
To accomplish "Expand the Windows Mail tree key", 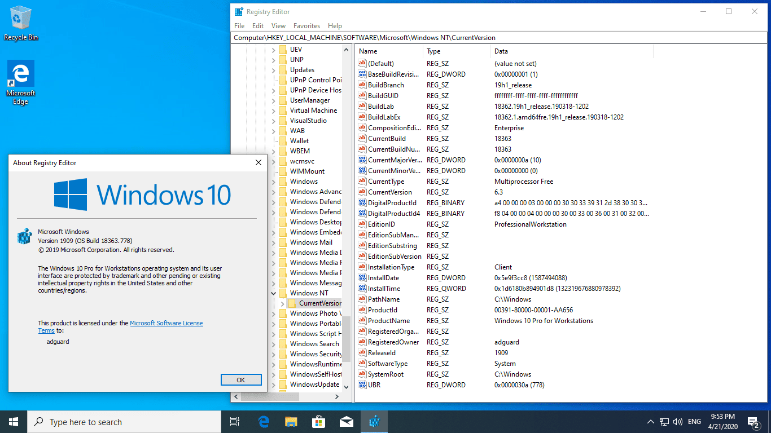I will (274, 242).
